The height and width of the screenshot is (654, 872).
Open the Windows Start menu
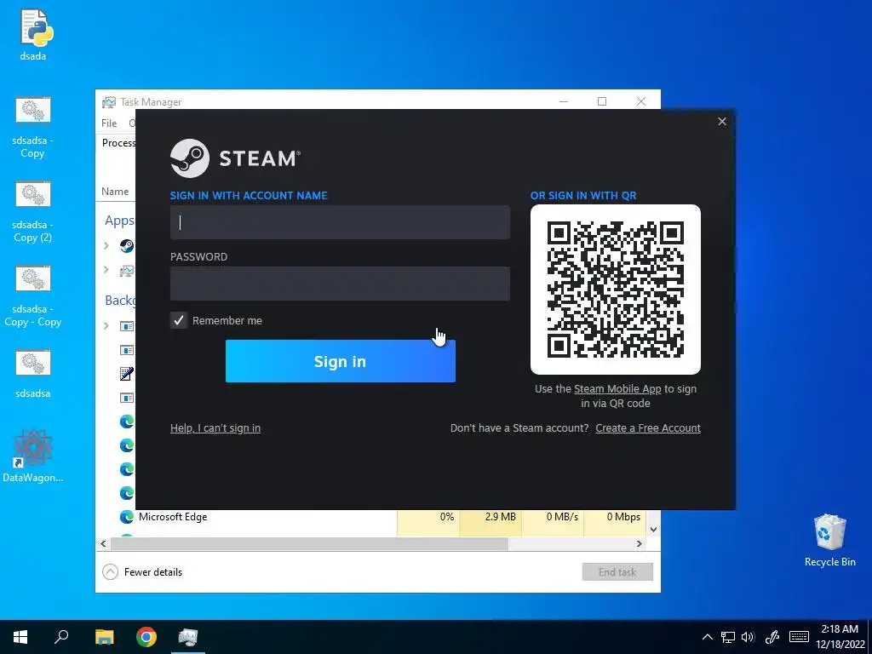(20, 637)
